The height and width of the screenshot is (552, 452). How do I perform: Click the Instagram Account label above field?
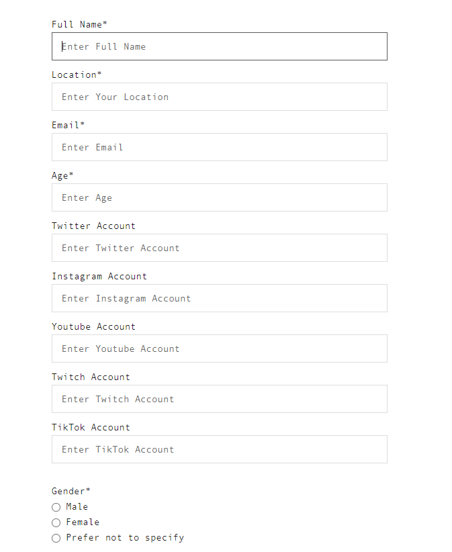[x=99, y=277]
